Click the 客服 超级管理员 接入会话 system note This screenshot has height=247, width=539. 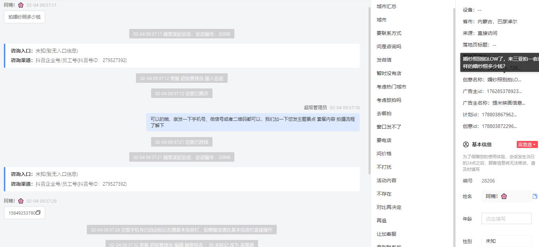[x=182, y=78]
